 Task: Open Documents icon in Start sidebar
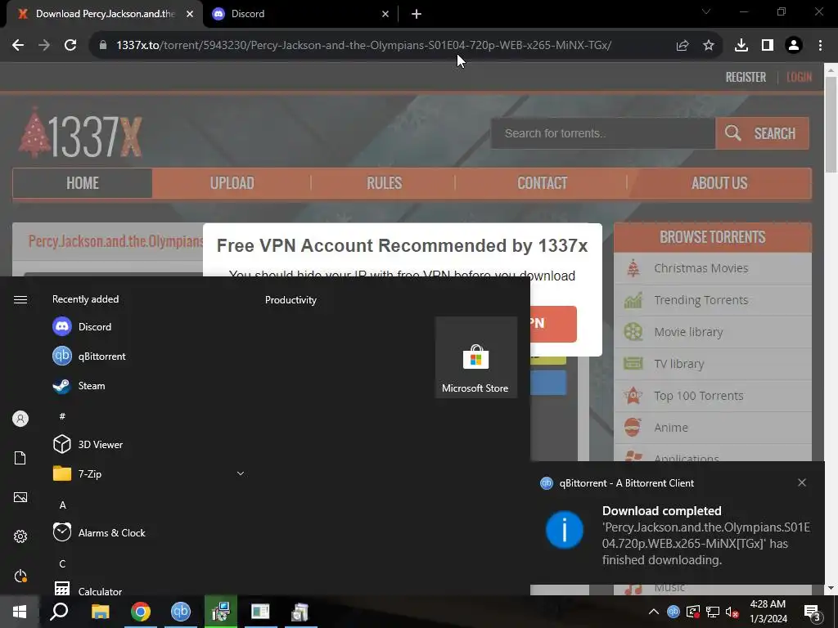tap(20, 458)
